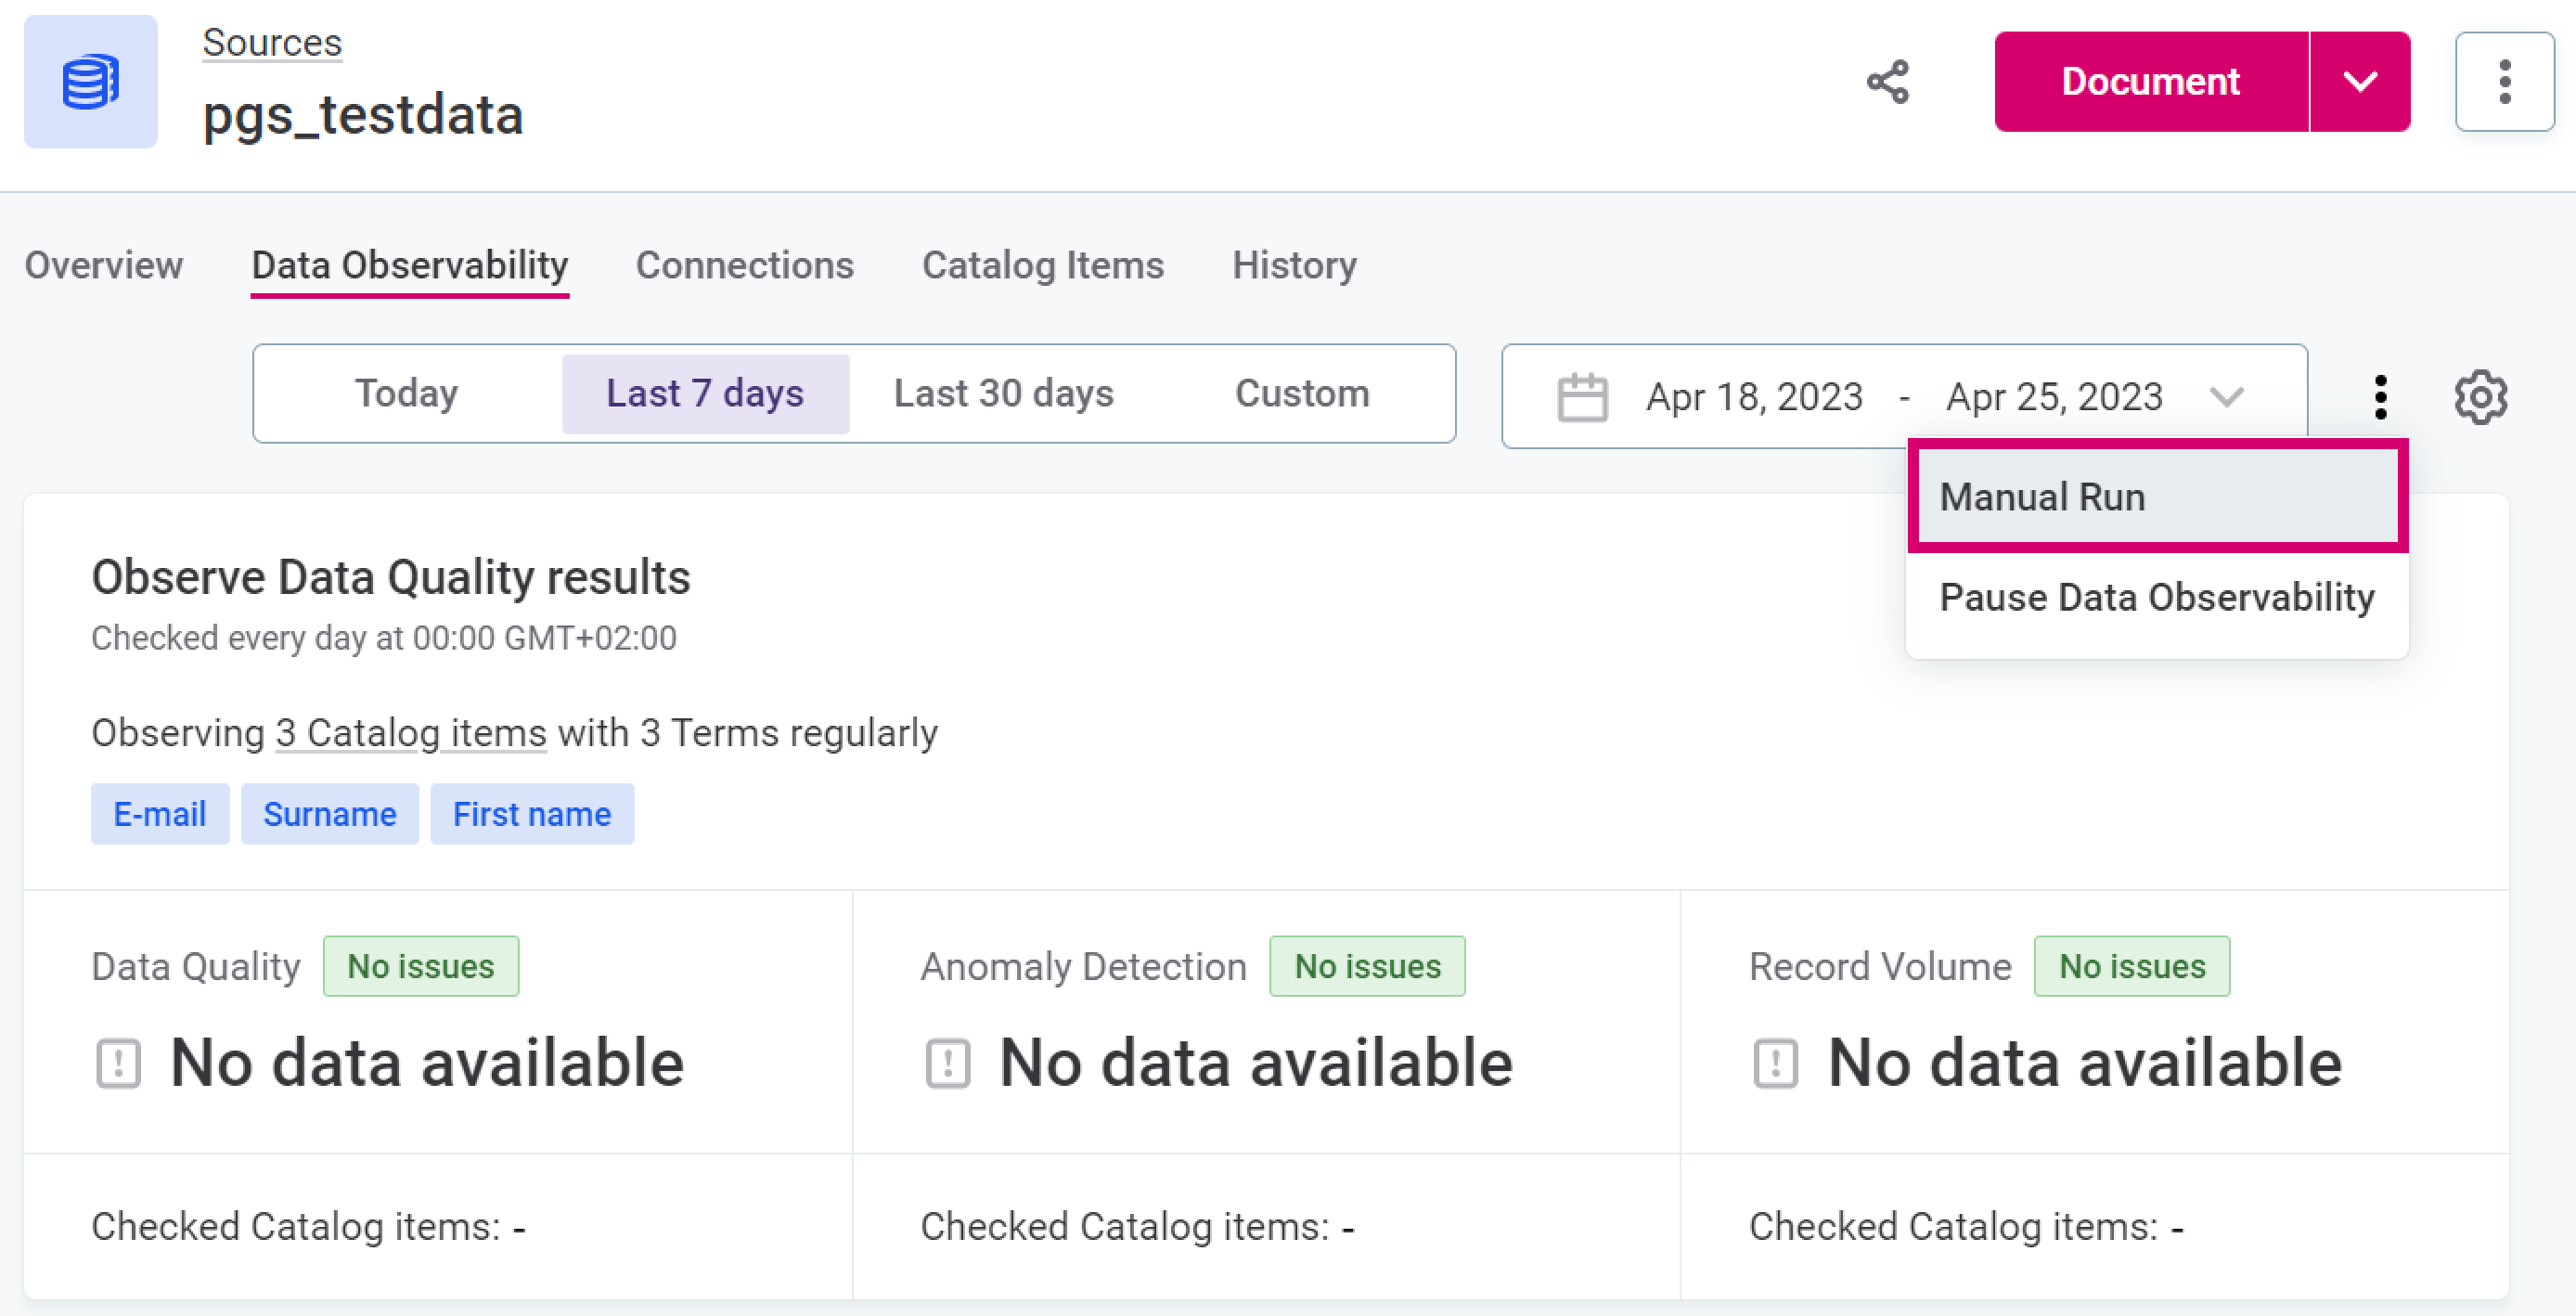Viewport: 2576px width, 1316px height.
Task: Click the E-mail term tag
Action: tap(160, 814)
